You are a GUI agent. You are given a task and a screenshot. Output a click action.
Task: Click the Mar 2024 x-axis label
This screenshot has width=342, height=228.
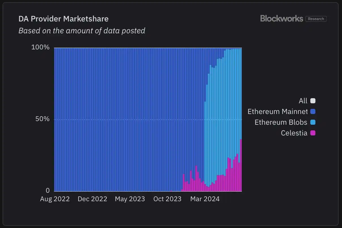205,199
